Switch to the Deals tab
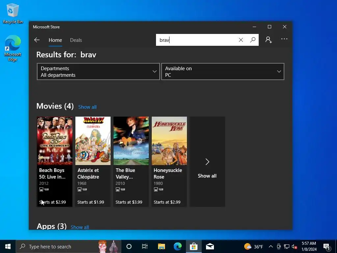 [76, 40]
